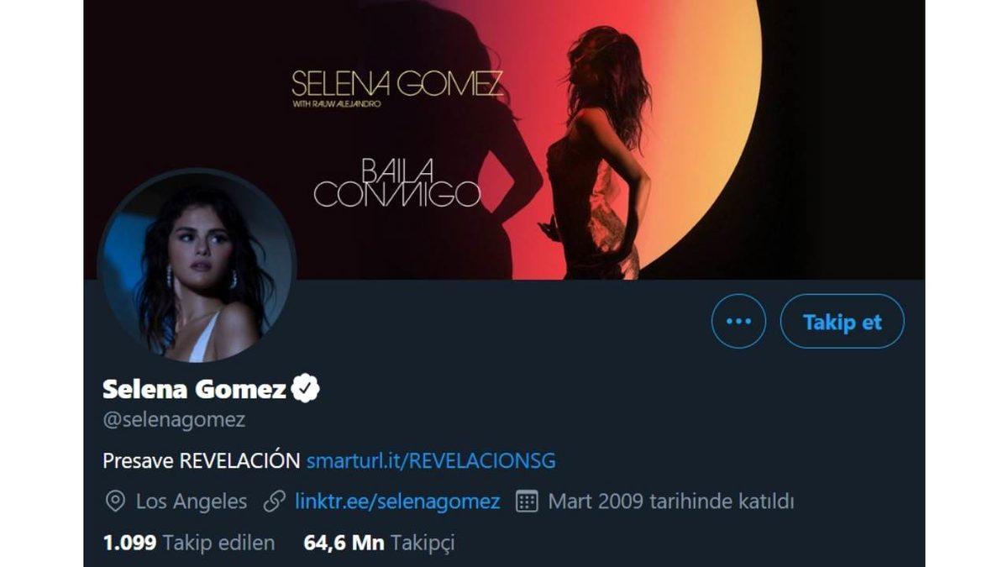This screenshot has height=567, width=1008.
Task: Open the more options ellipsis menu
Action: click(737, 320)
